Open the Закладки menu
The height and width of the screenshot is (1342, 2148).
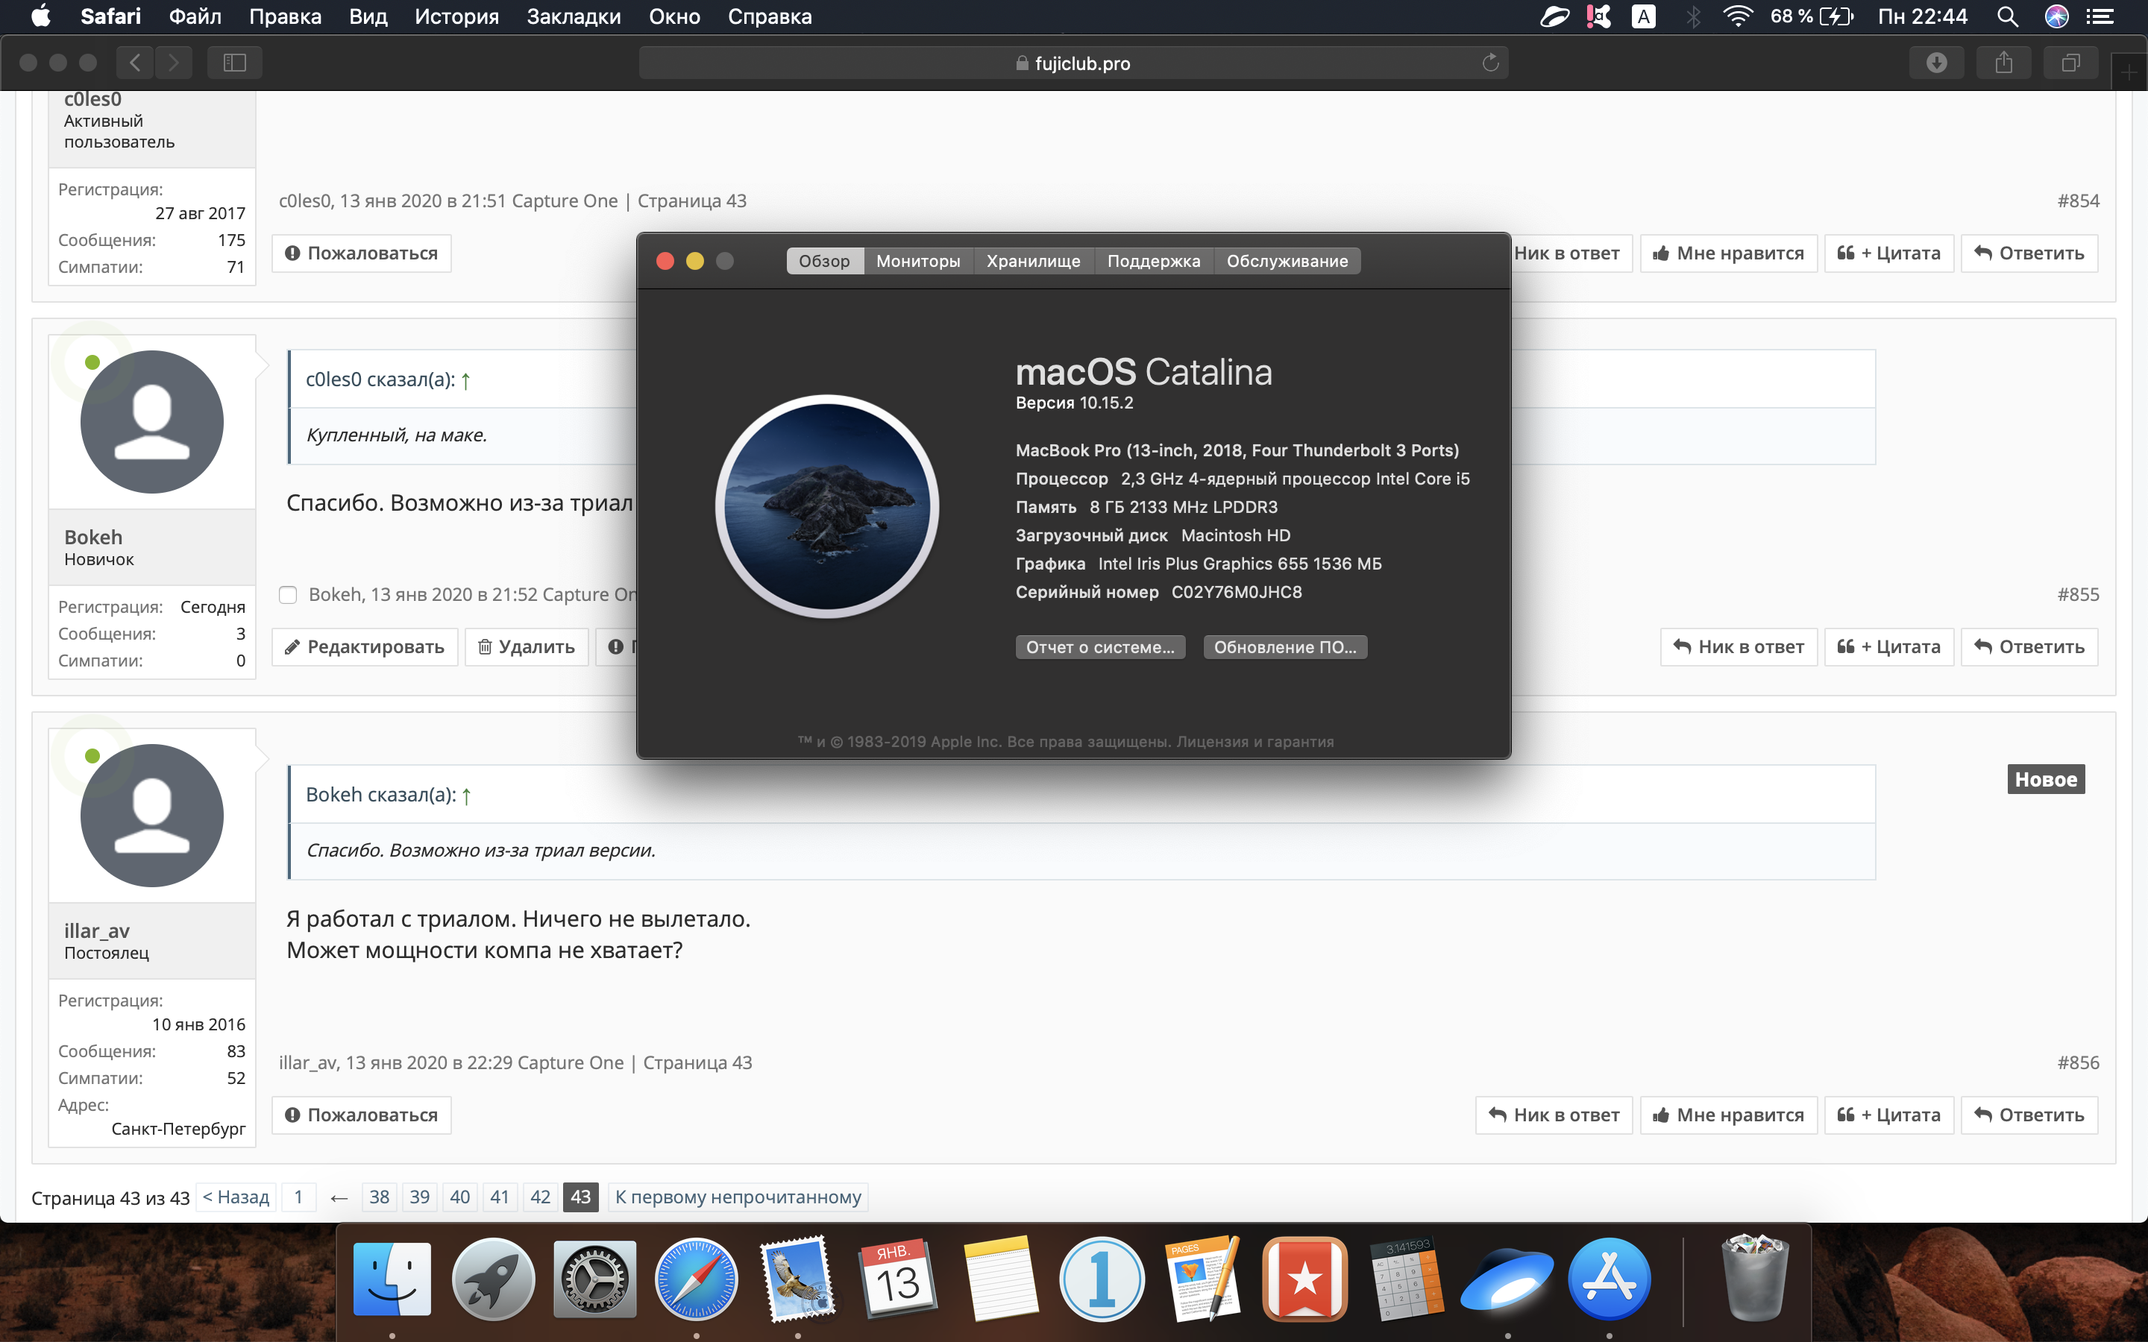pos(574,16)
